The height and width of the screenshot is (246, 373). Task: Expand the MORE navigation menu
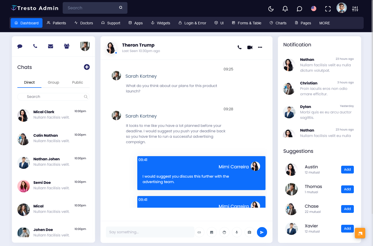pyautogui.click(x=325, y=23)
